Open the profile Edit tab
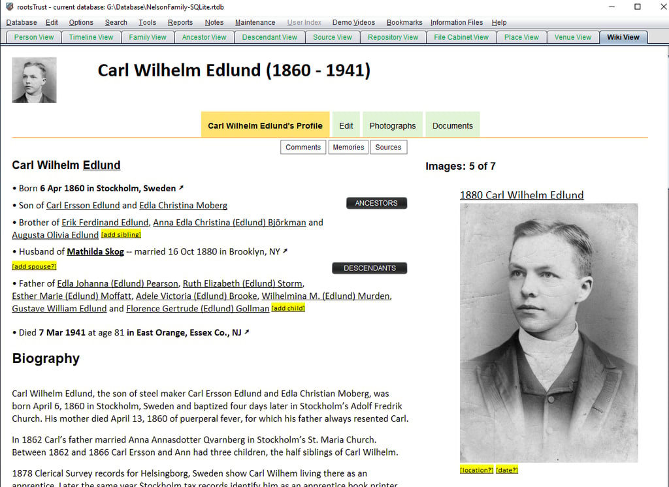 pyautogui.click(x=346, y=125)
